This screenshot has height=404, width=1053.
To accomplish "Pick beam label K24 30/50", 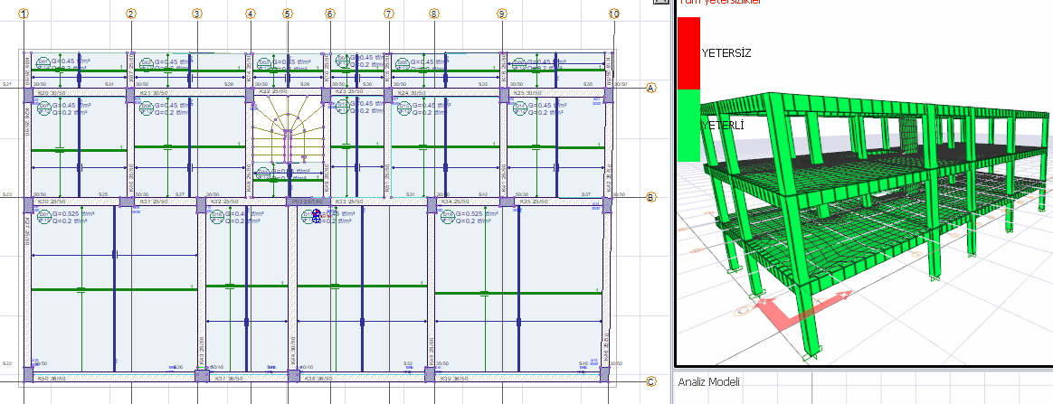I will (413, 92).
